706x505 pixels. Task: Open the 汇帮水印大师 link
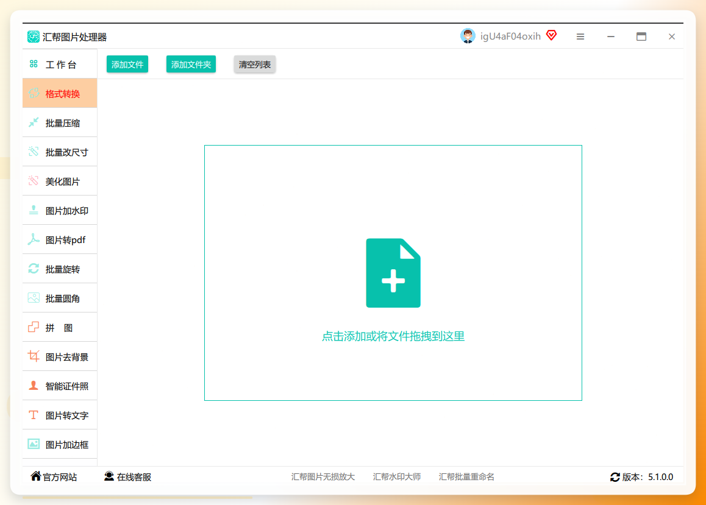397,476
